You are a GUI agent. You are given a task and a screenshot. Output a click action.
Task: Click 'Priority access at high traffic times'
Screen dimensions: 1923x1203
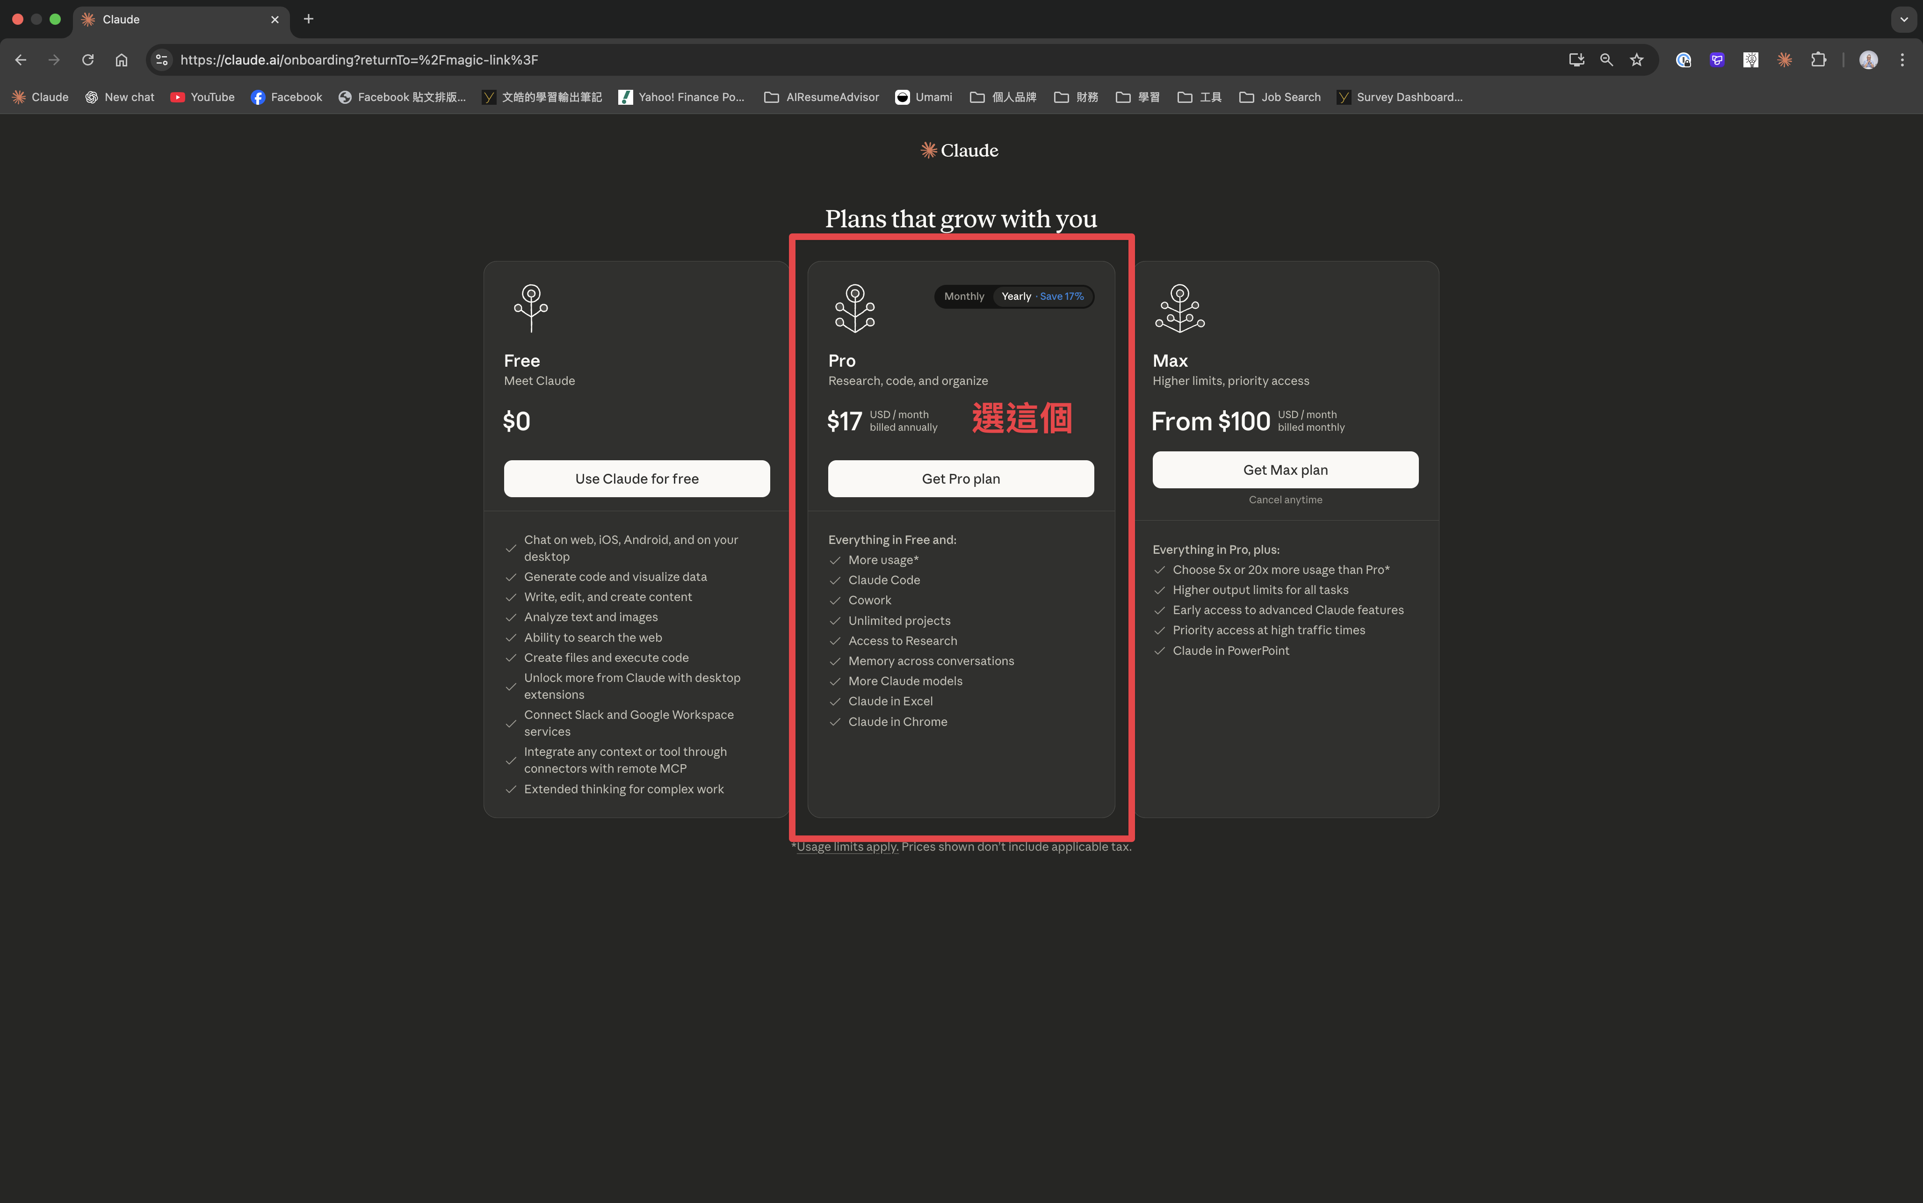point(1269,630)
